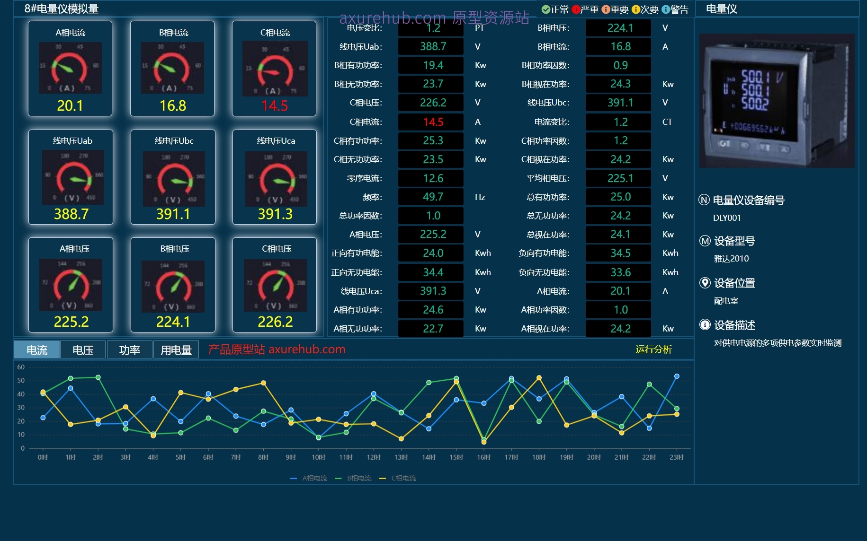Switch to the 电流 tab

(x=37, y=350)
